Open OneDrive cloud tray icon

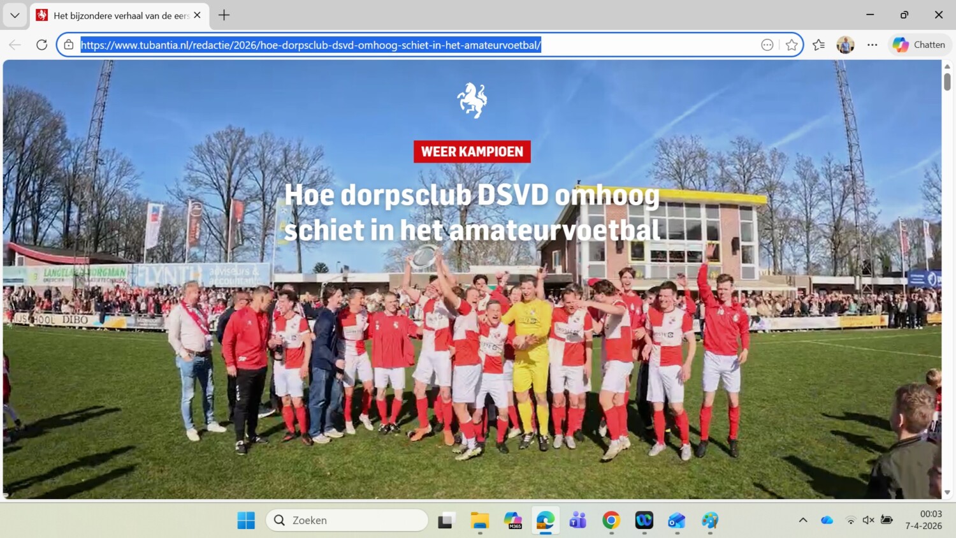tap(827, 520)
